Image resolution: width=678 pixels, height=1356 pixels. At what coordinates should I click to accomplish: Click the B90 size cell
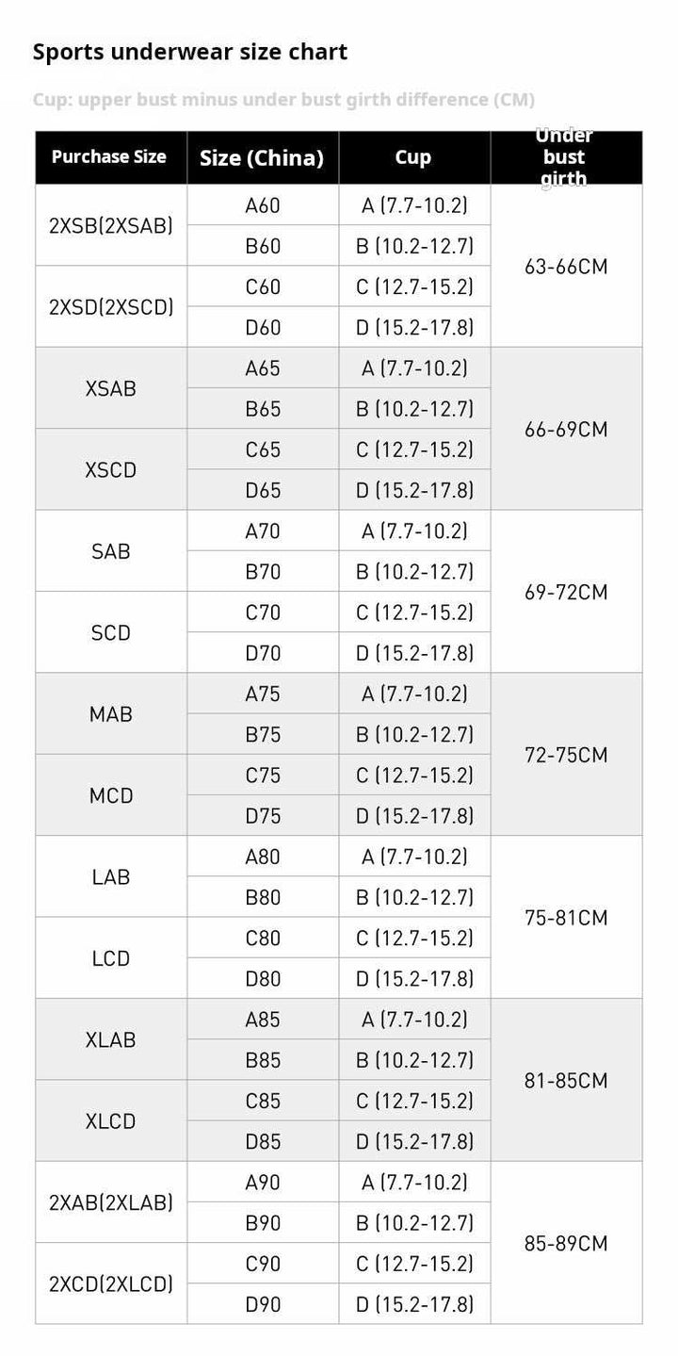pos(263,1223)
